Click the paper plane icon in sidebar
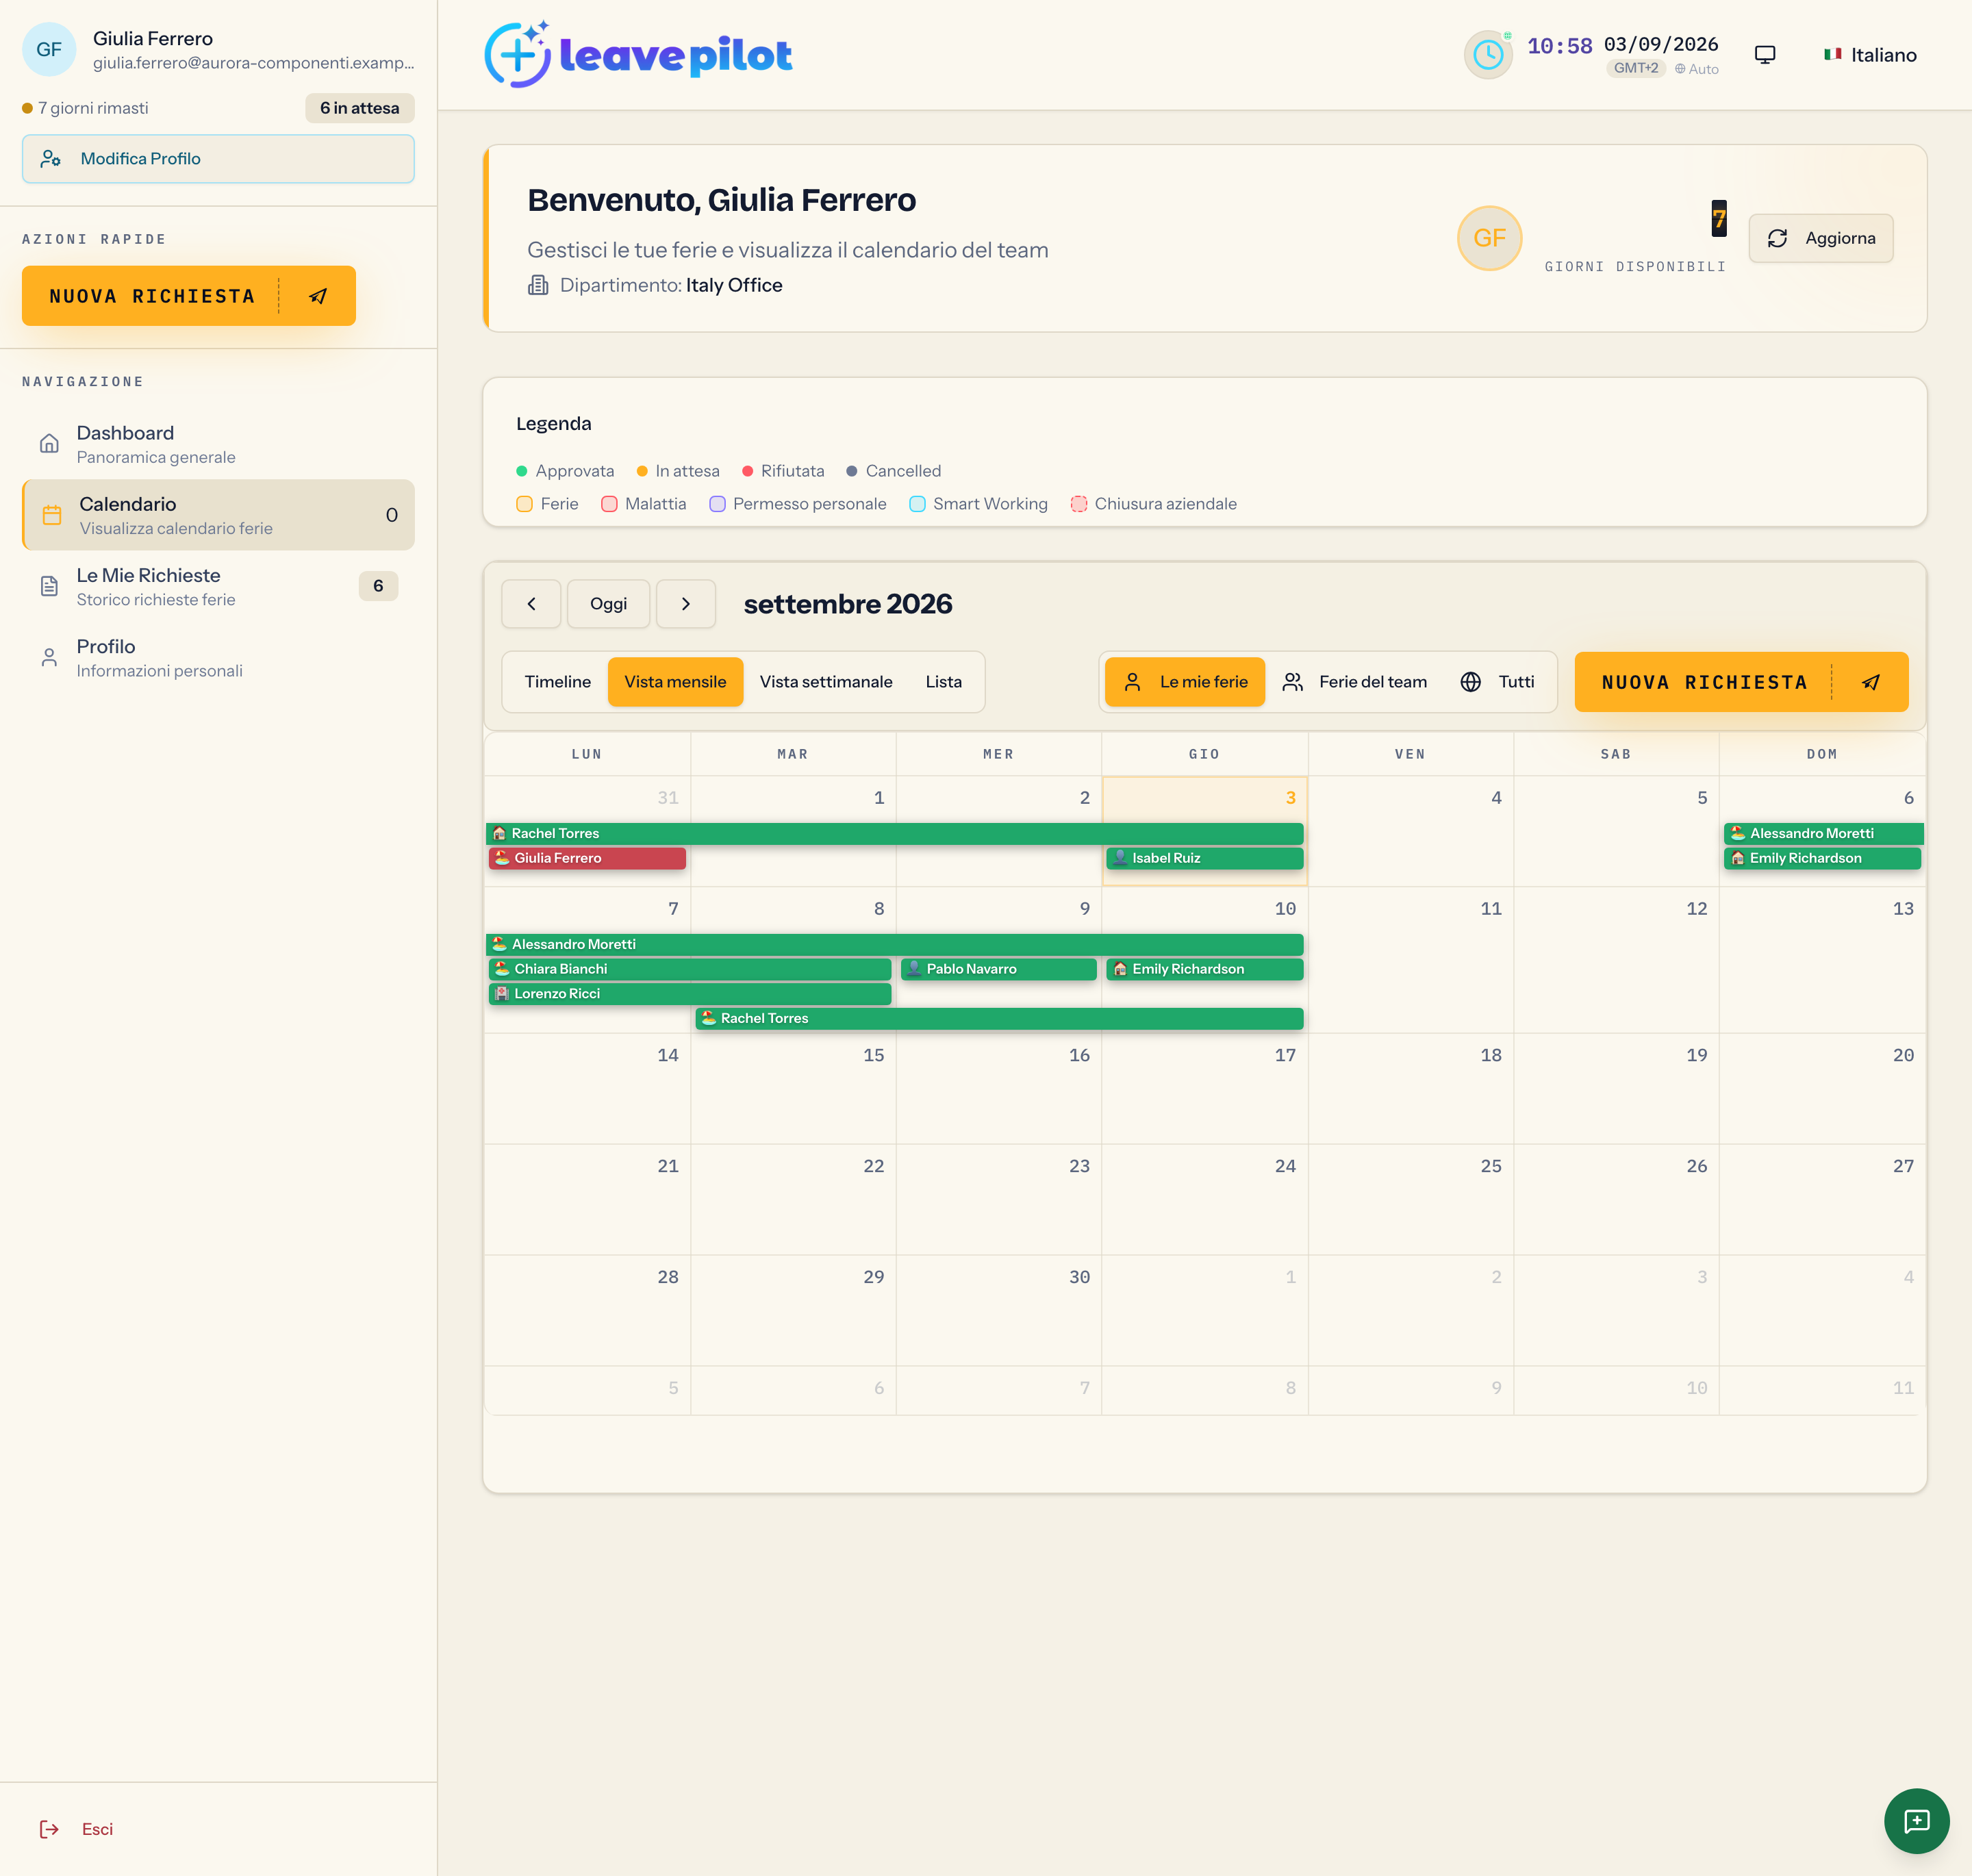The height and width of the screenshot is (1876, 1972). click(x=318, y=296)
